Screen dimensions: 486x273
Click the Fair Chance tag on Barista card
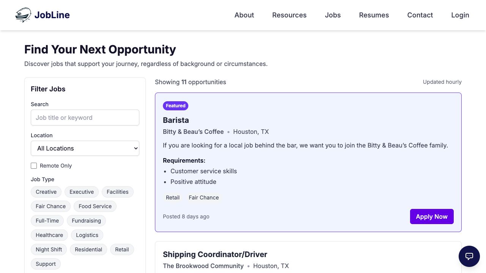pos(204,198)
